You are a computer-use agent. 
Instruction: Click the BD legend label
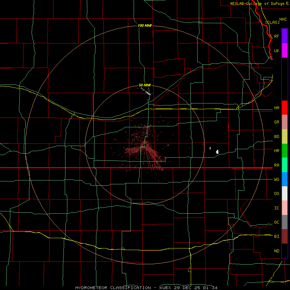click(x=277, y=137)
